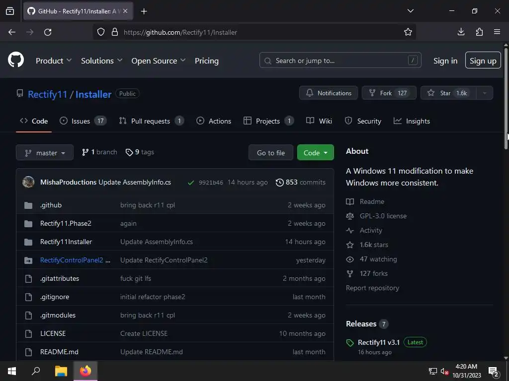Switch to the Issues tab

tap(83, 121)
